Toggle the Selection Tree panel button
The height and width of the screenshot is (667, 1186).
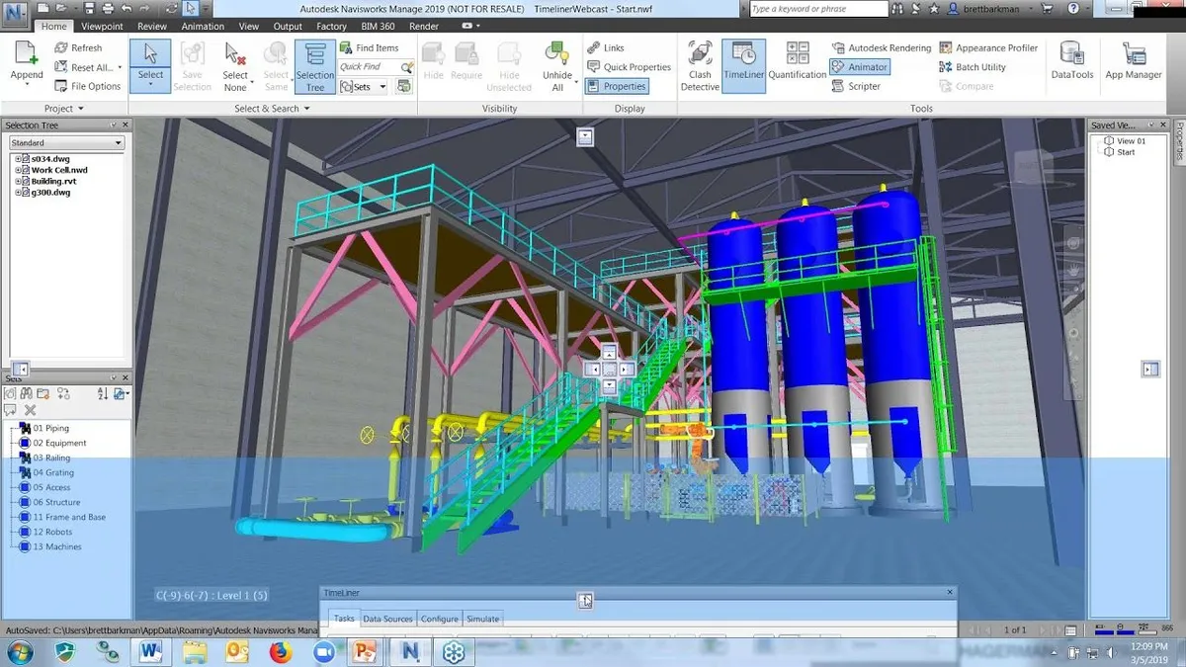click(314, 65)
